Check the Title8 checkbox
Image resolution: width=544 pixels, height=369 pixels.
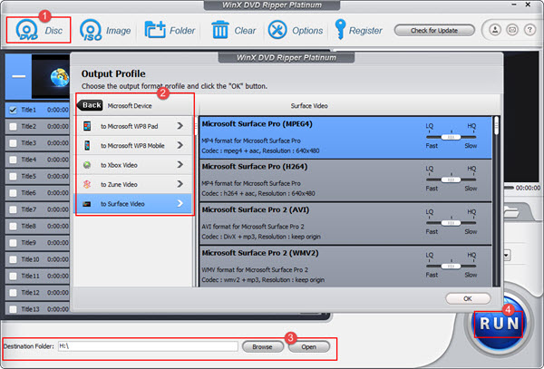coord(13,226)
